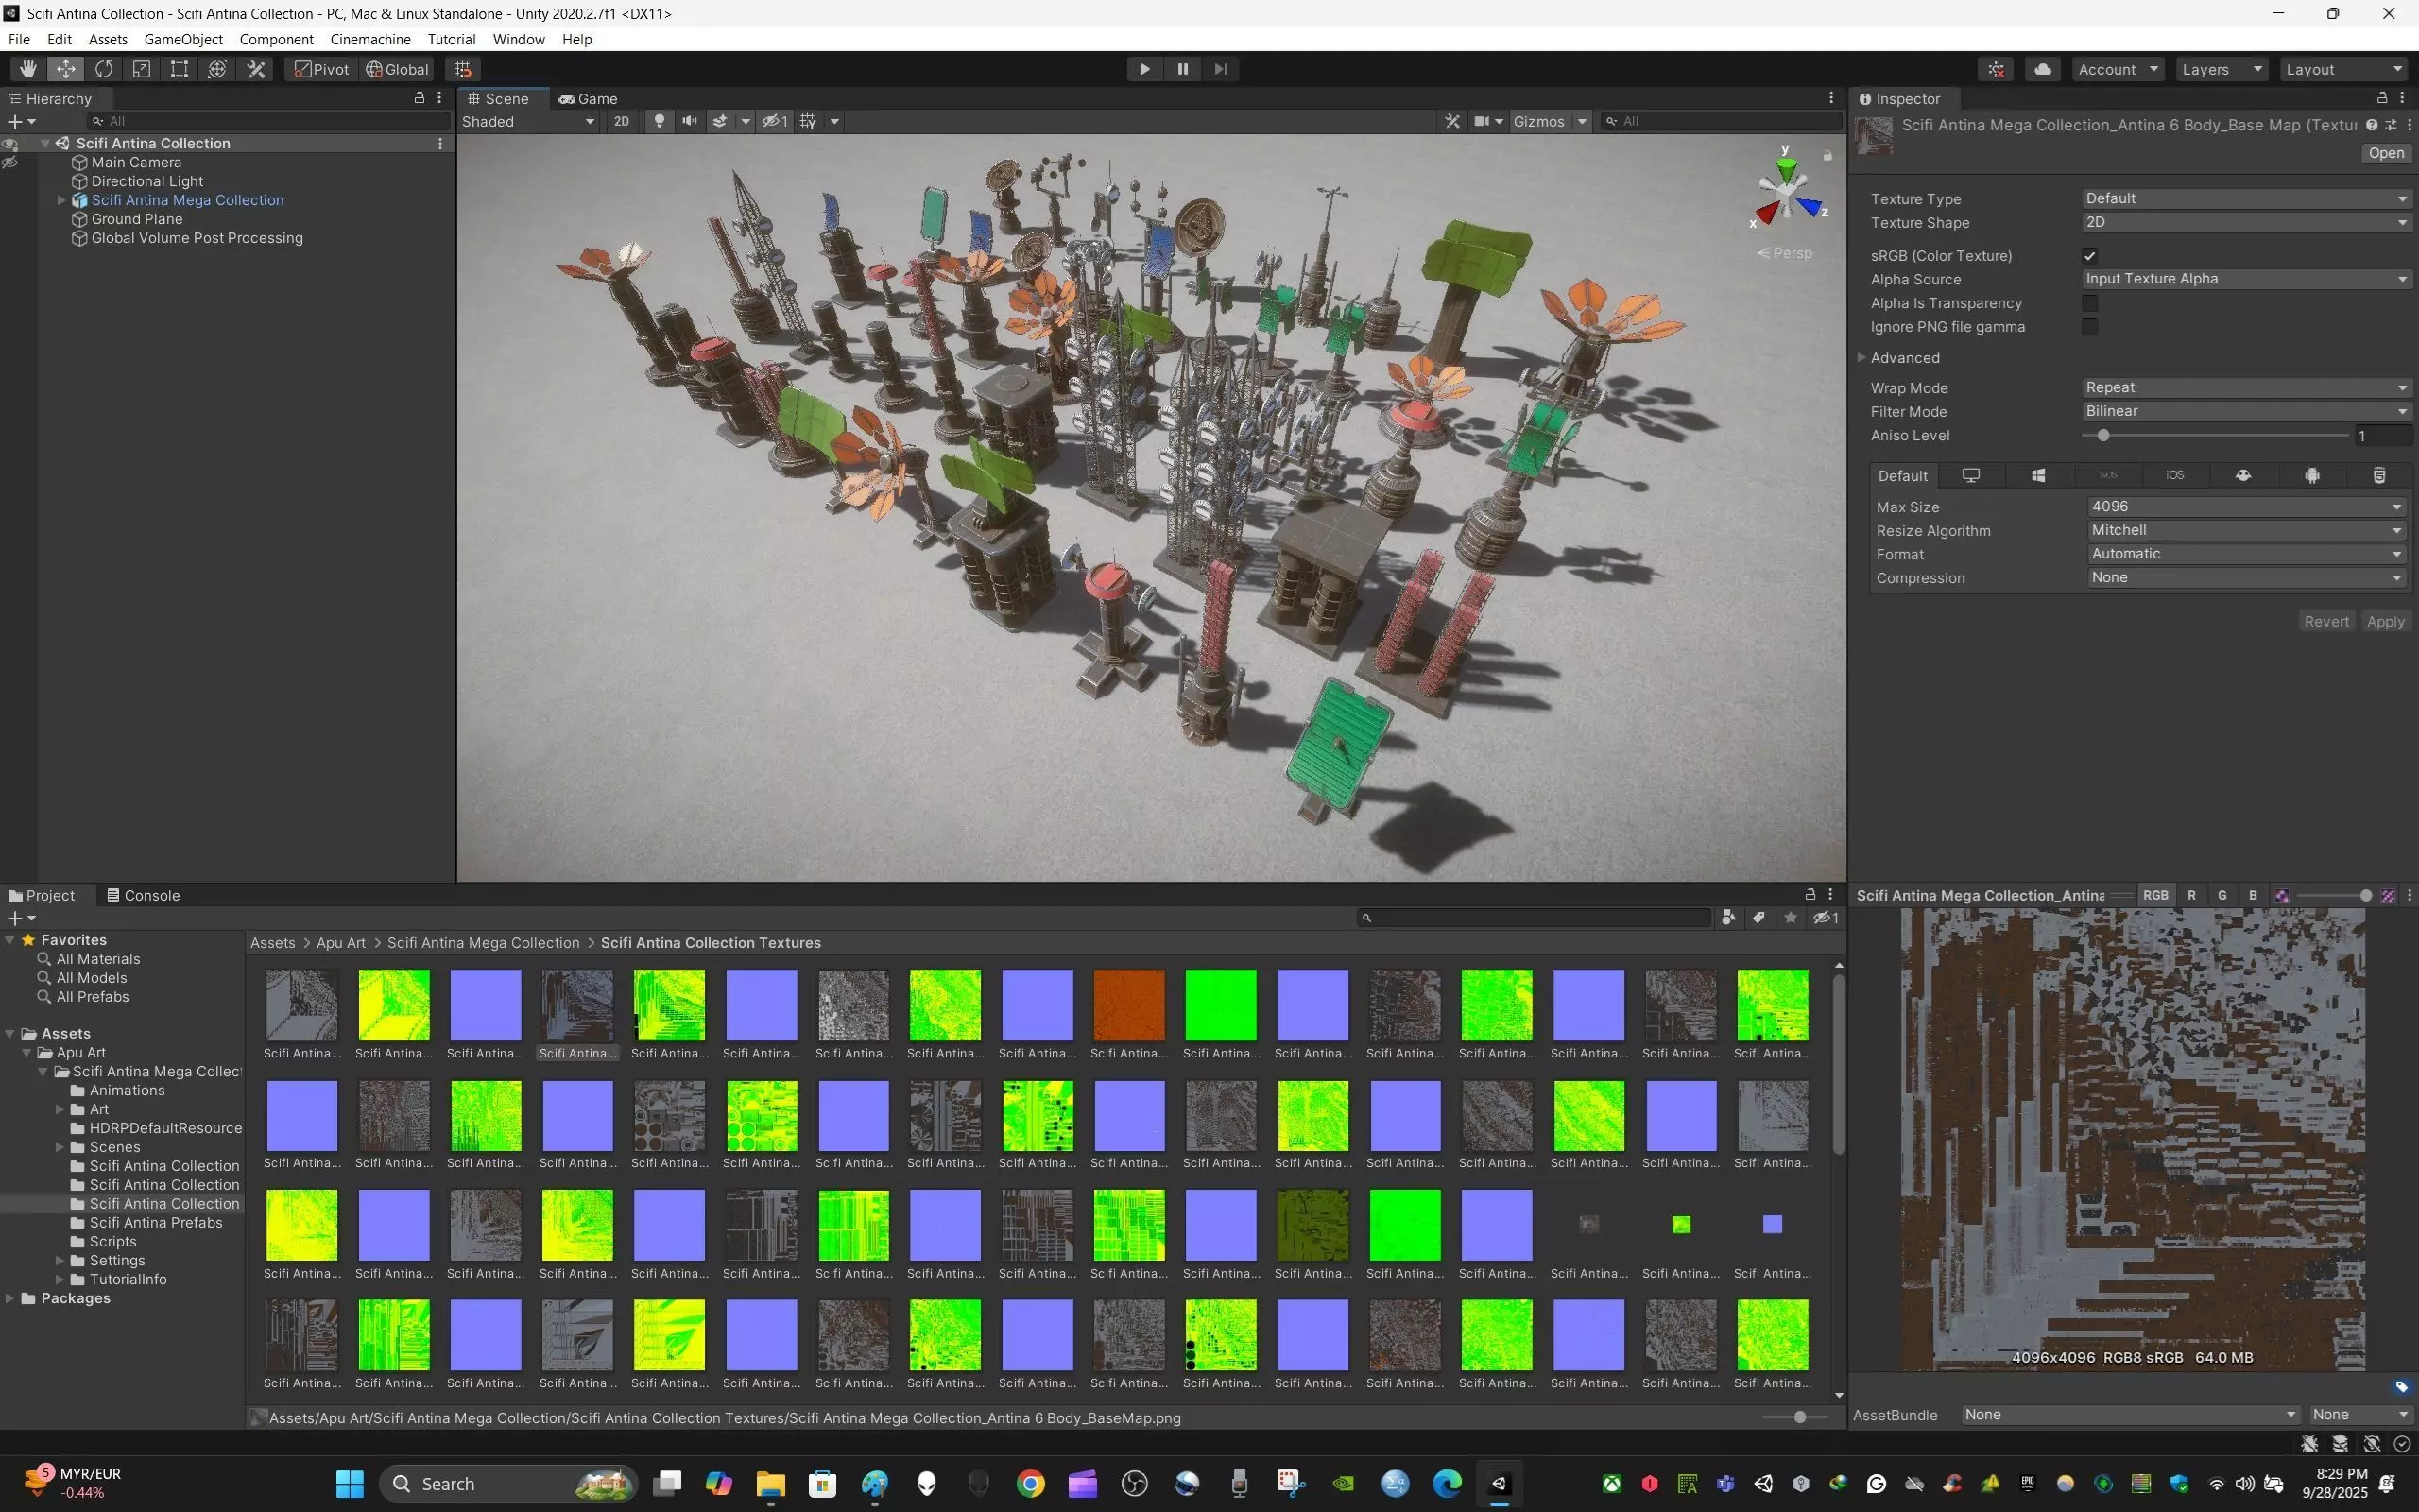Lock the Inspector panel
Image resolution: width=2419 pixels, height=1512 pixels.
2382,98
